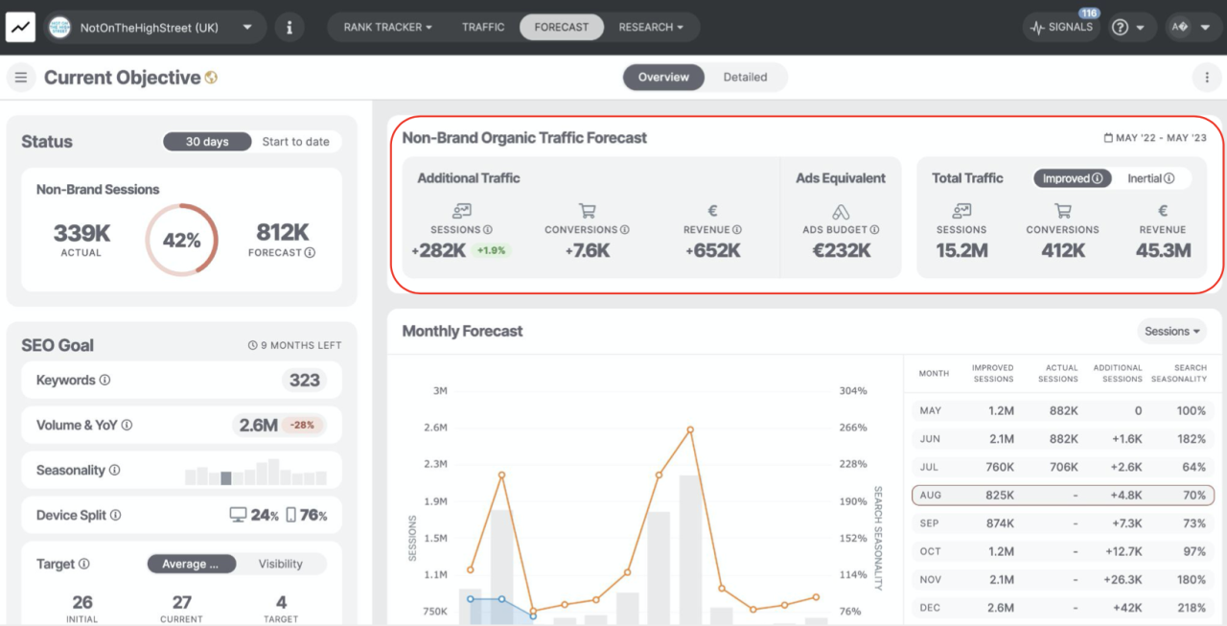Open the help question mark menu

1127,27
